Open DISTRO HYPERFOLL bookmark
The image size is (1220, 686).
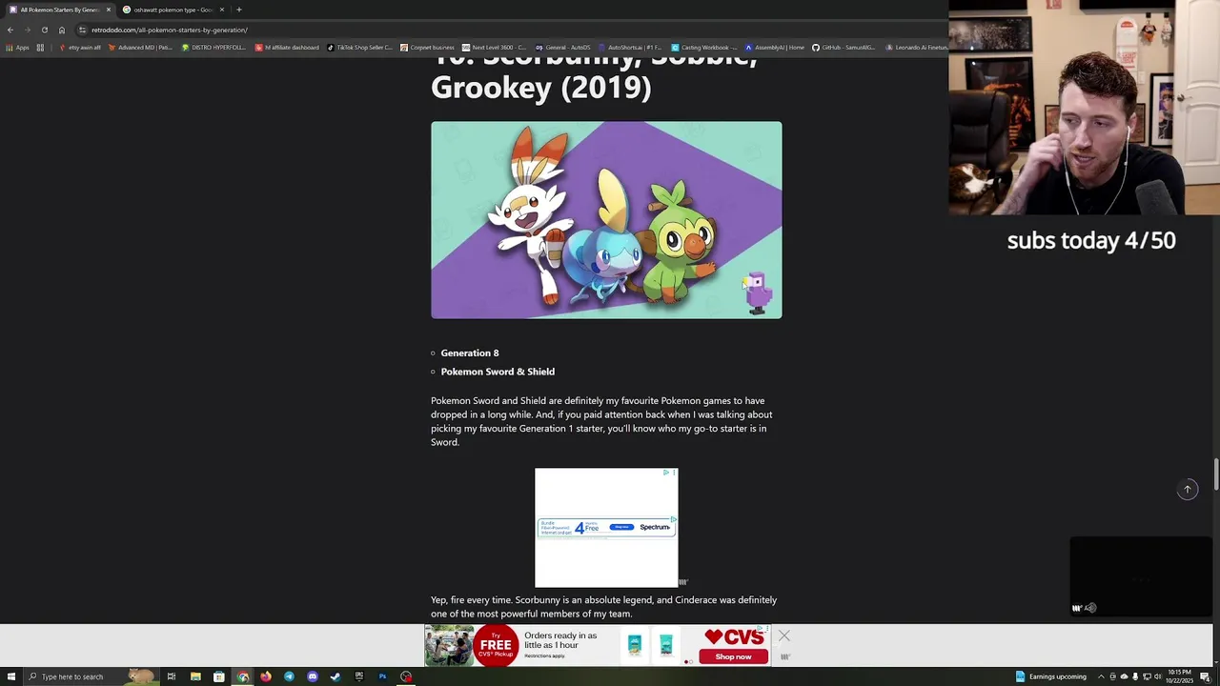click(x=213, y=48)
